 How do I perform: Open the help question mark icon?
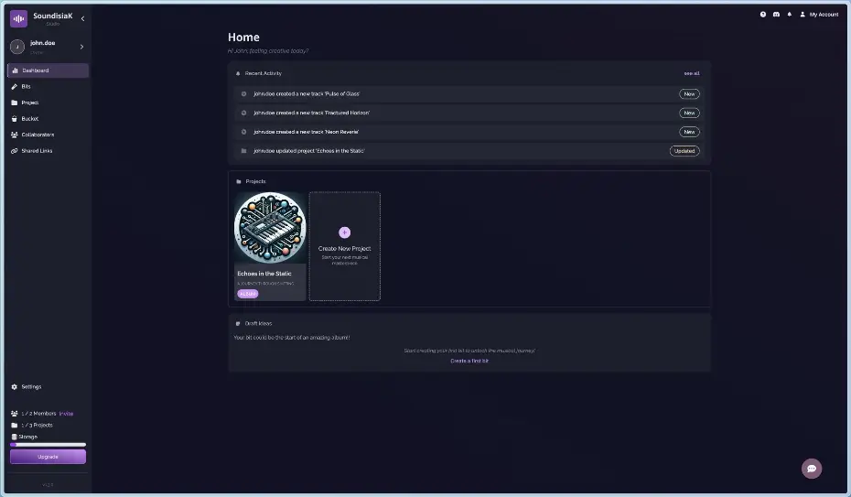pos(763,15)
